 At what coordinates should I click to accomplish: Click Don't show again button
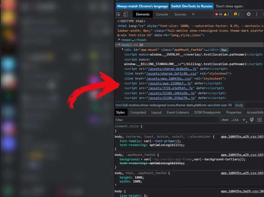(229, 6)
